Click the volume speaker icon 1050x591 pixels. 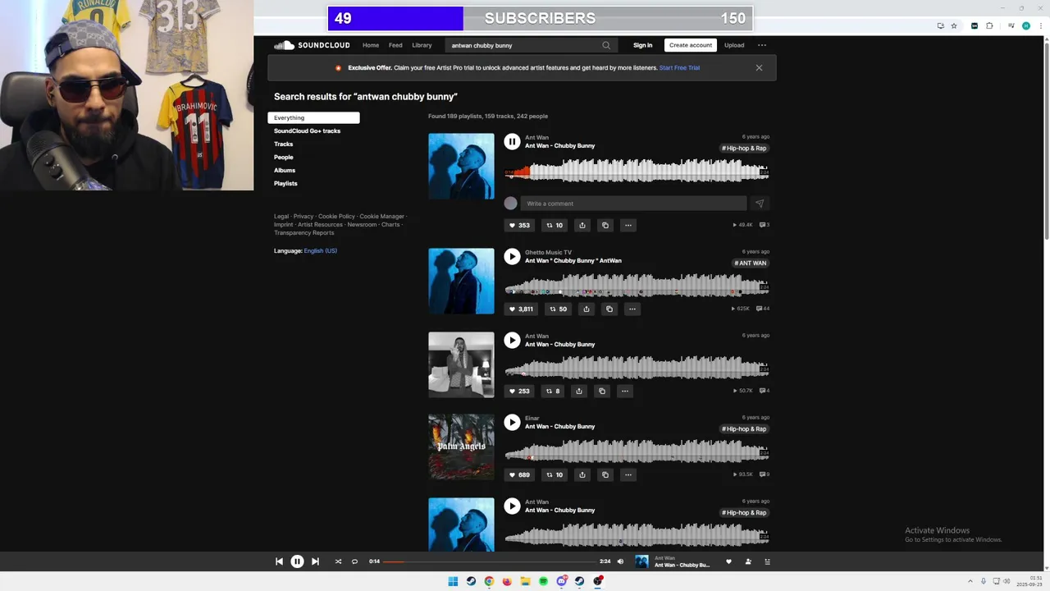click(620, 561)
